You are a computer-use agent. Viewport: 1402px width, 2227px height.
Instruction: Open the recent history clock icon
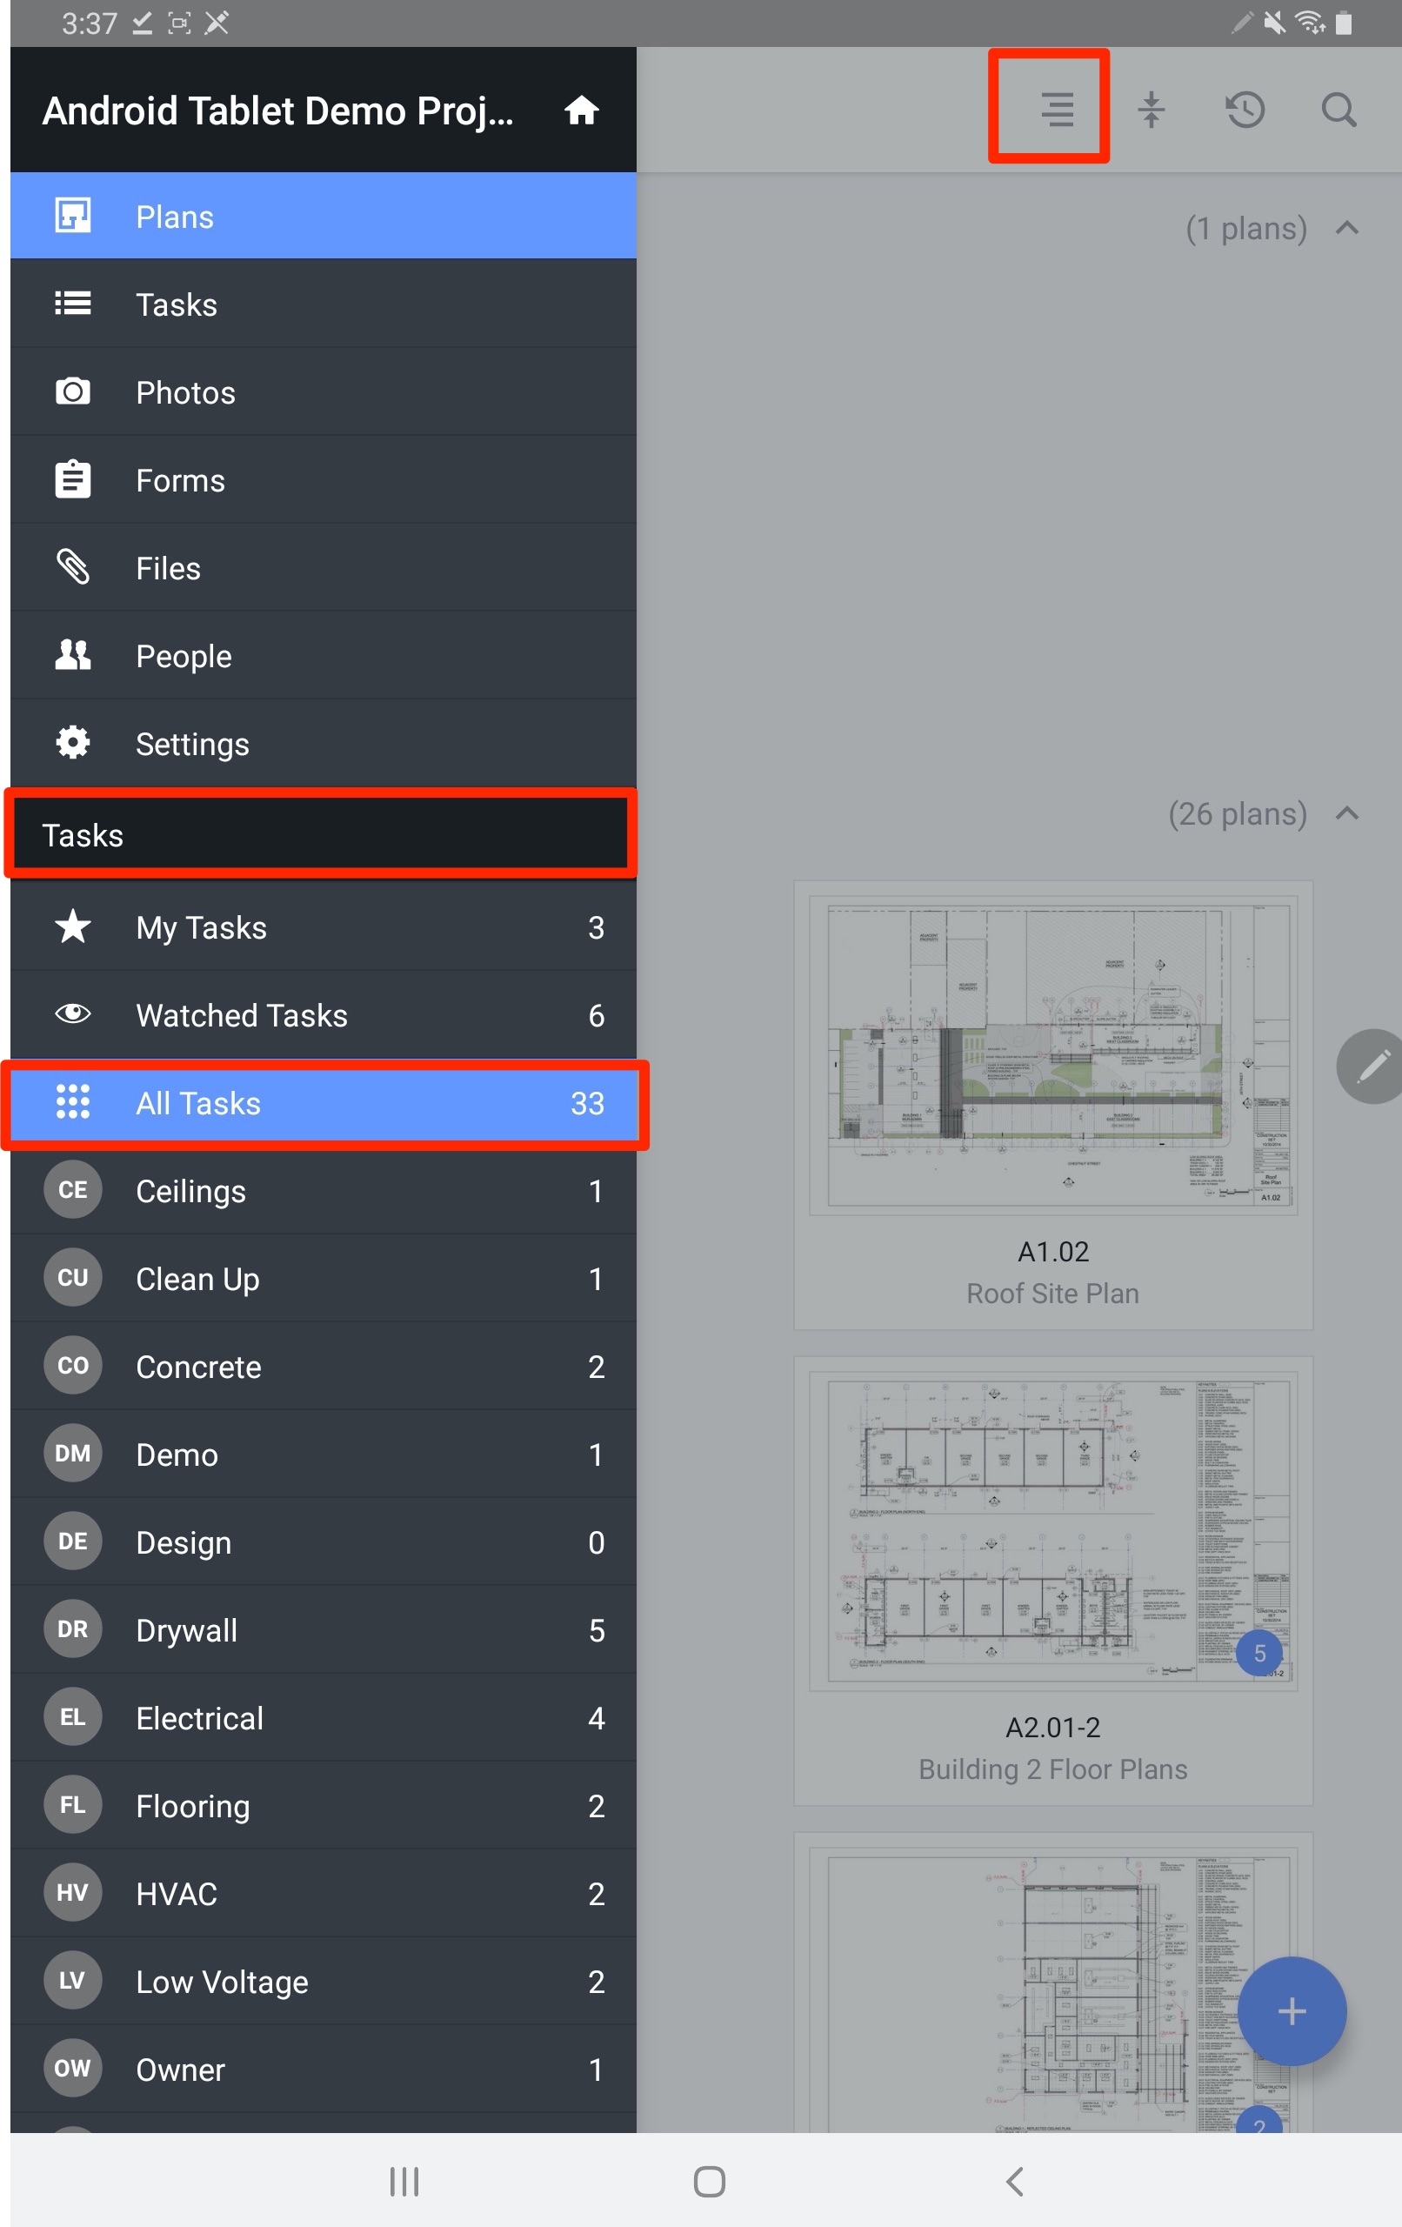1245,109
